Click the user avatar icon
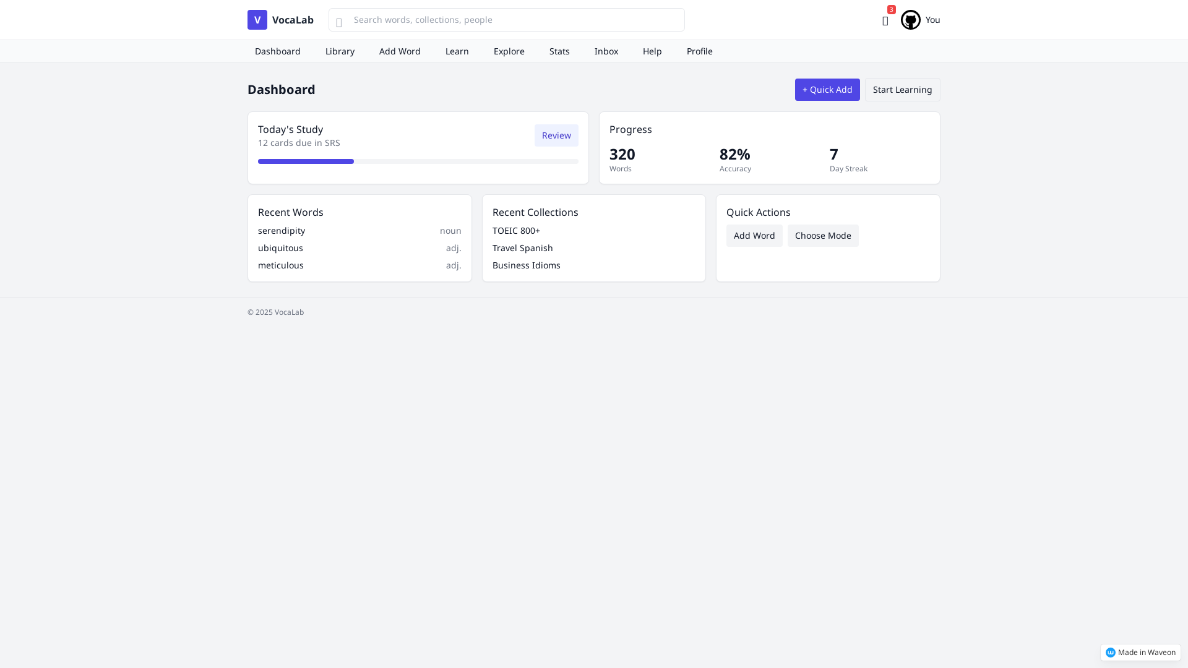 (910, 20)
